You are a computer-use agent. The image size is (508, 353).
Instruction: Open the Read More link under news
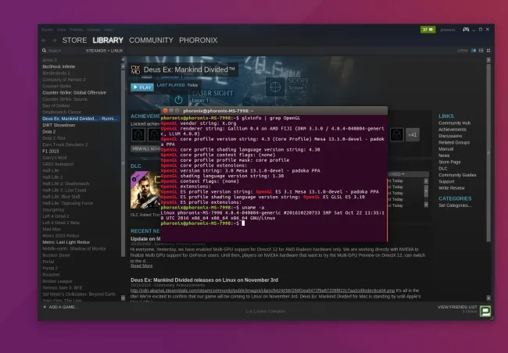coord(141,266)
